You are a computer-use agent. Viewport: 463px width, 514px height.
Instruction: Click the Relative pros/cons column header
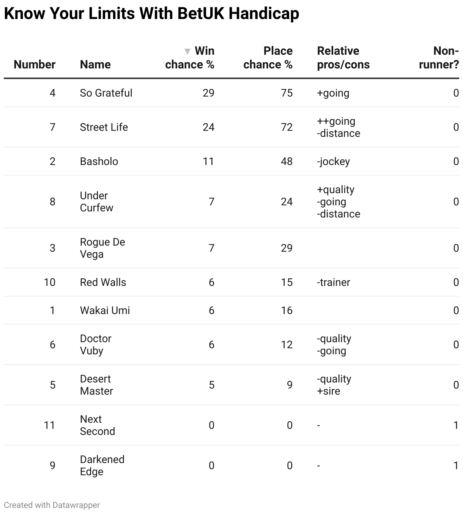[343, 58]
